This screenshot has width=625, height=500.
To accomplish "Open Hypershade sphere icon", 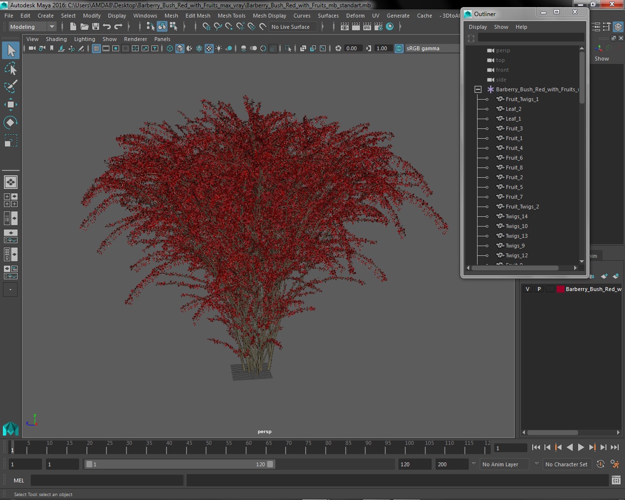I will point(390,27).
